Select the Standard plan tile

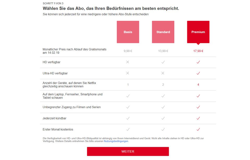pos(163,32)
